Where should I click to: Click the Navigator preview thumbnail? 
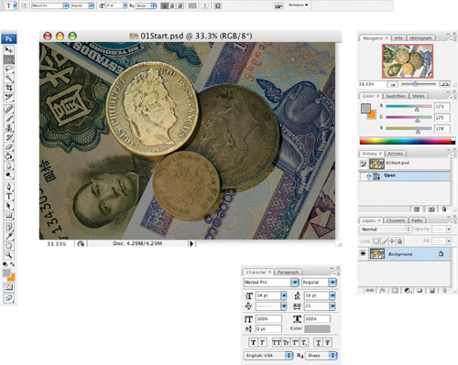(x=408, y=61)
